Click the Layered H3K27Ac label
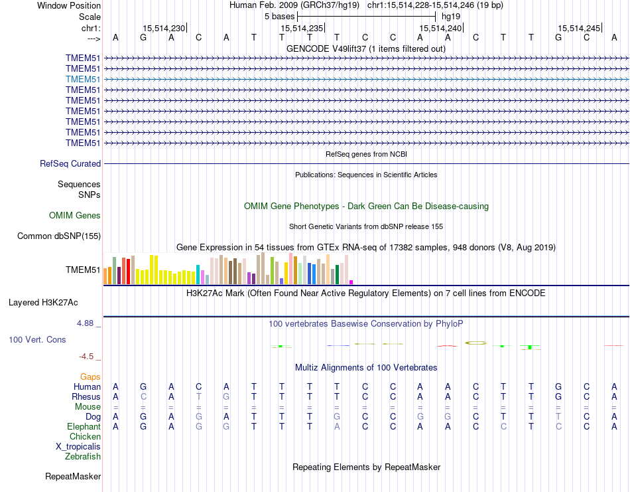The width and height of the screenshot is (630, 492). click(43, 303)
